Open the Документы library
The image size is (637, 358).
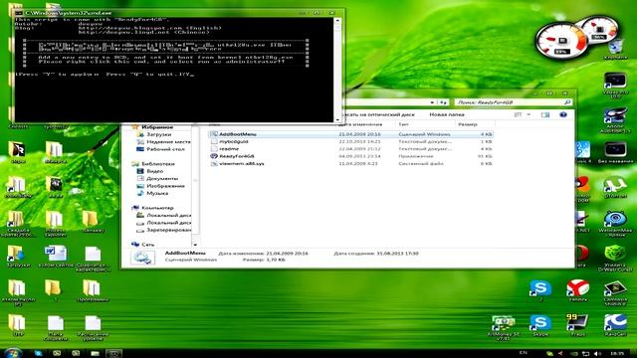[157, 179]
